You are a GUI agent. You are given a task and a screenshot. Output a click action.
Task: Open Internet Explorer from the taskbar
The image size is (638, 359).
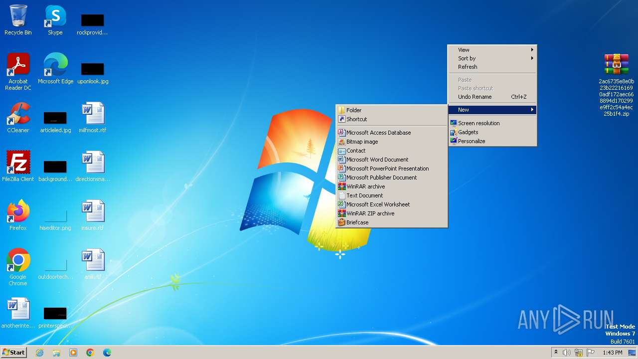point(39,353)
